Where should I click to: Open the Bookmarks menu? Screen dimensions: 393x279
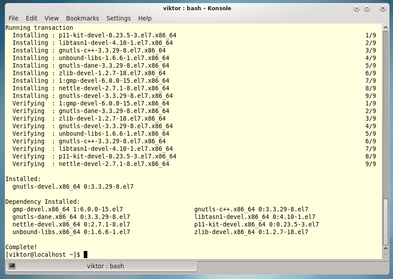(x=82, y=18)
